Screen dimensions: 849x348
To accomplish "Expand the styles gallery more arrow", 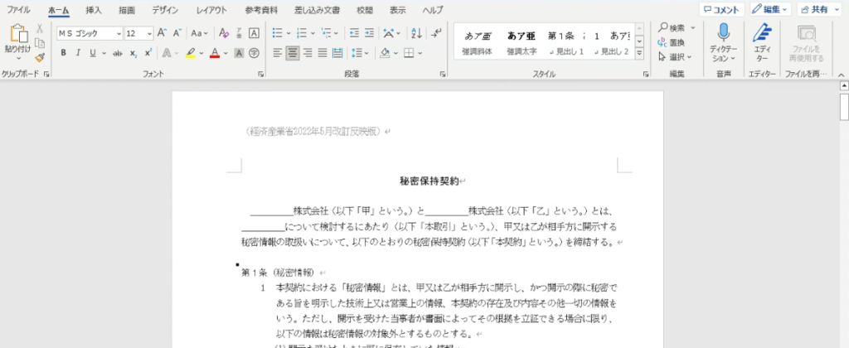I will [639, 53].
